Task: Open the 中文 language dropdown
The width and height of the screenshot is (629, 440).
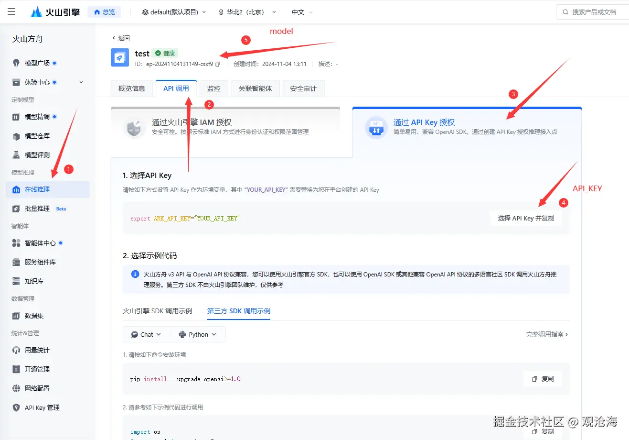Action: click(302, 12)
